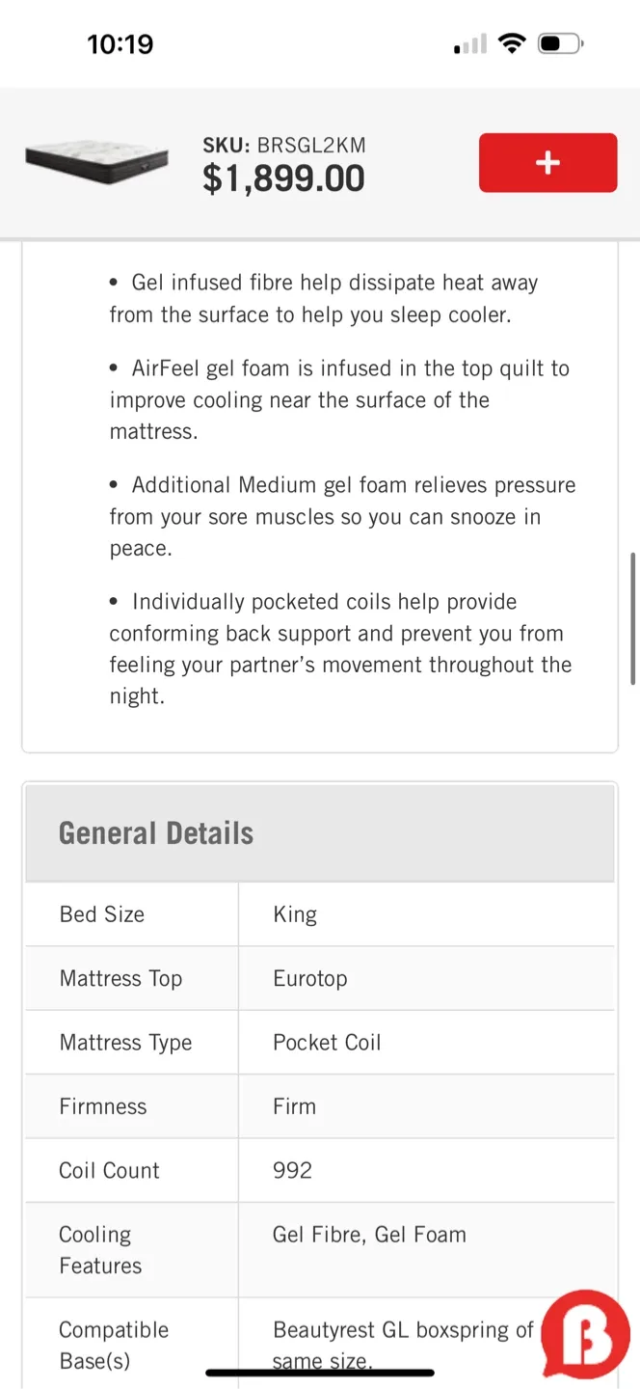Open the Beautyrest chat bubble icon

click(585, 1335)
